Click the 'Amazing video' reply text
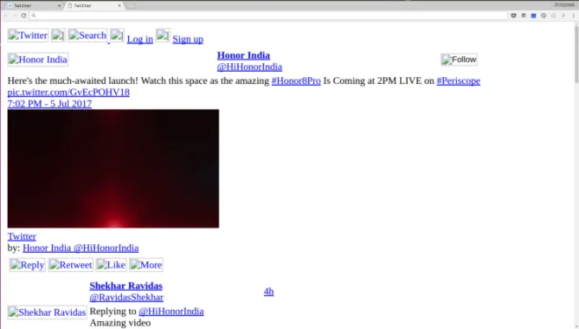Screen dimensions: 579x329 [120, 323]
